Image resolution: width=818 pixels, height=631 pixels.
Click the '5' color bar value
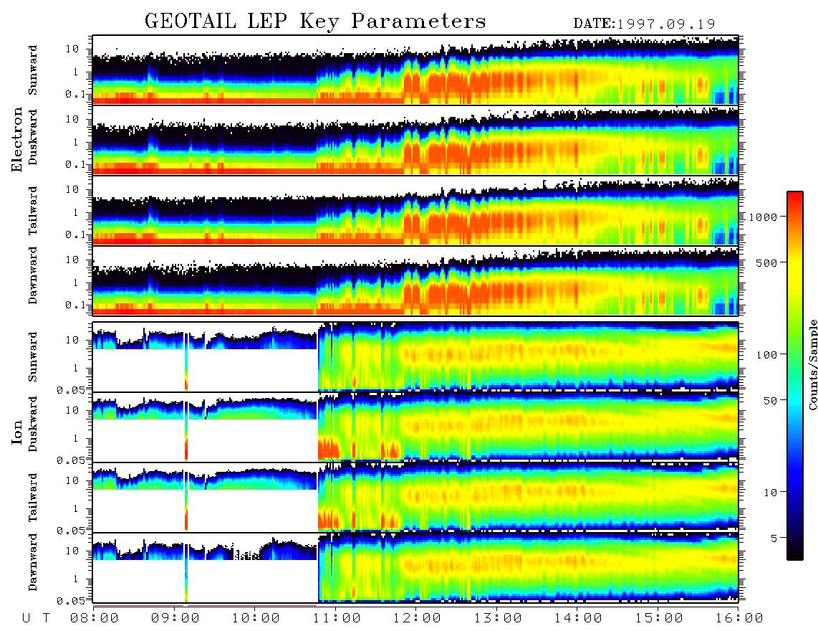(x=774, y=539)
